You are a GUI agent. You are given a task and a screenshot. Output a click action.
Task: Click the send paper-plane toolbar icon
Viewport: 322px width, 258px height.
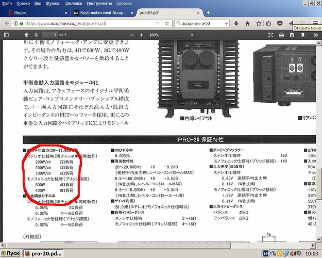[291, 23]
